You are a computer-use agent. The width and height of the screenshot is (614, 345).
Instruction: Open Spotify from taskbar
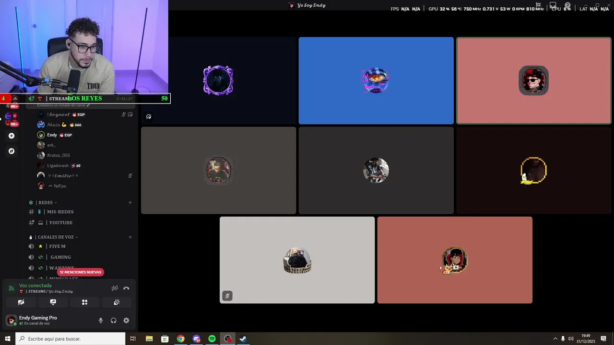pos(212,339)
